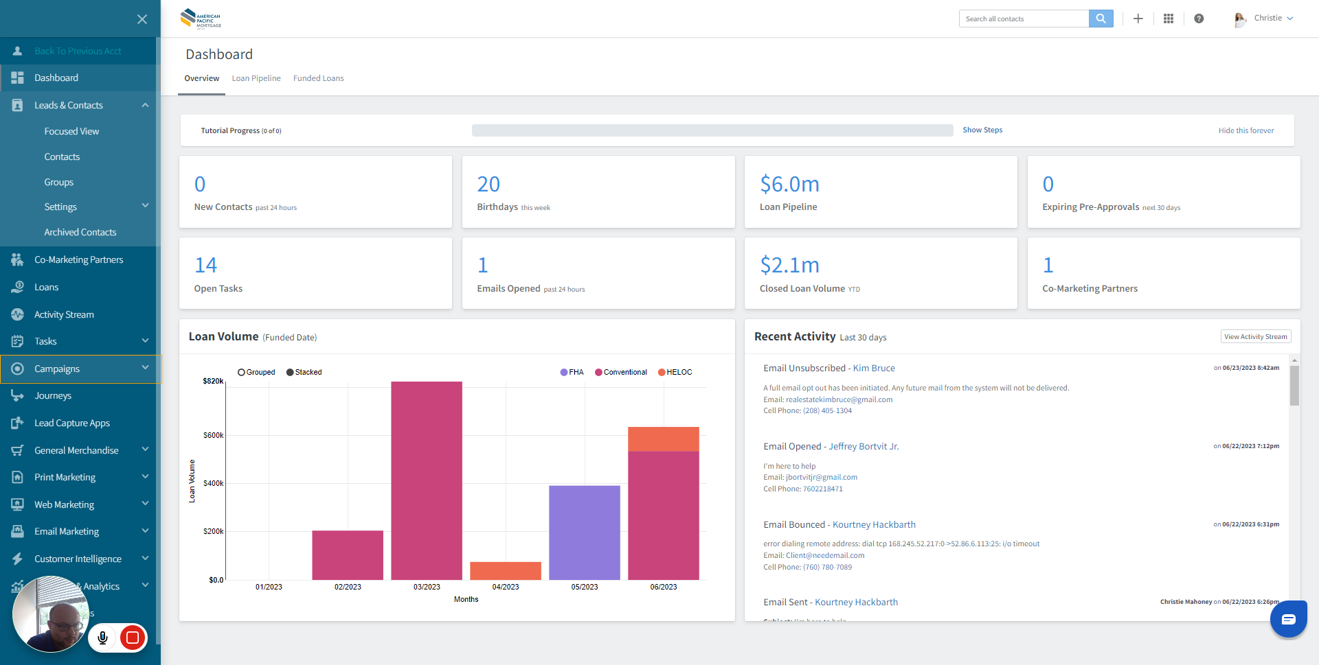1319x665 pixels.
Task: Open Archived Contacts in sidebar
Action: pos(80,232)
